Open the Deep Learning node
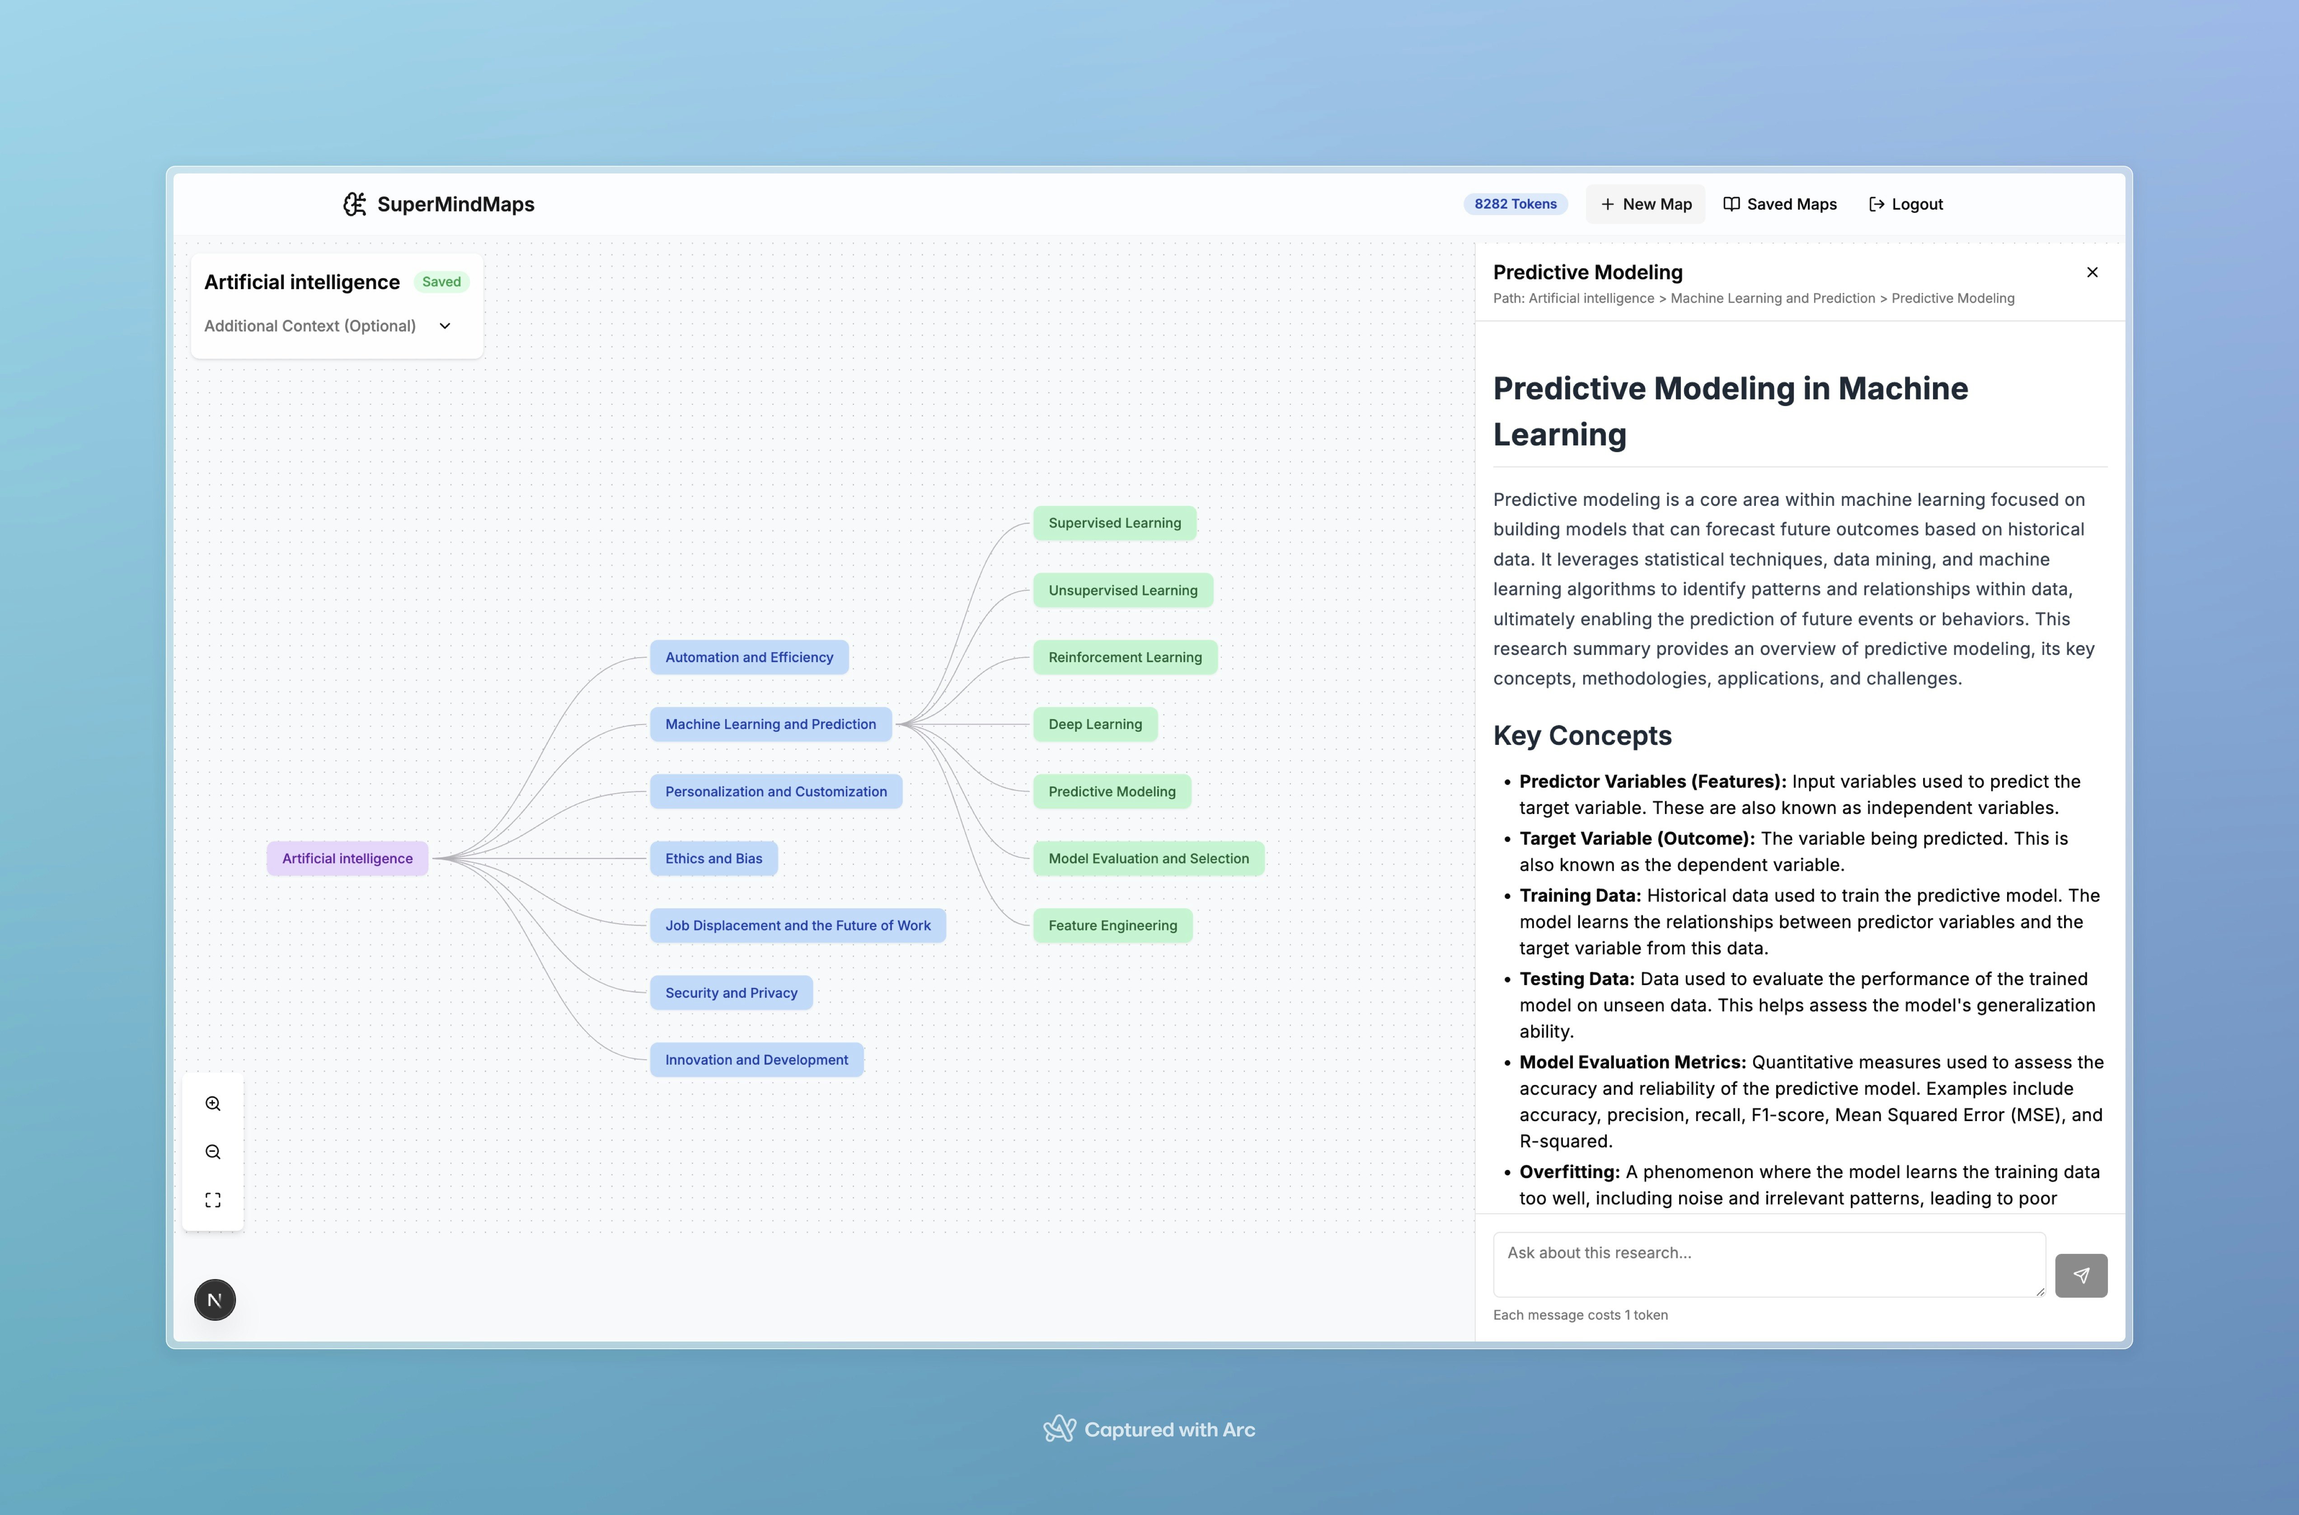Screen dimensions: 2299x1515 pyautogui.click(x=1094, y=725)
